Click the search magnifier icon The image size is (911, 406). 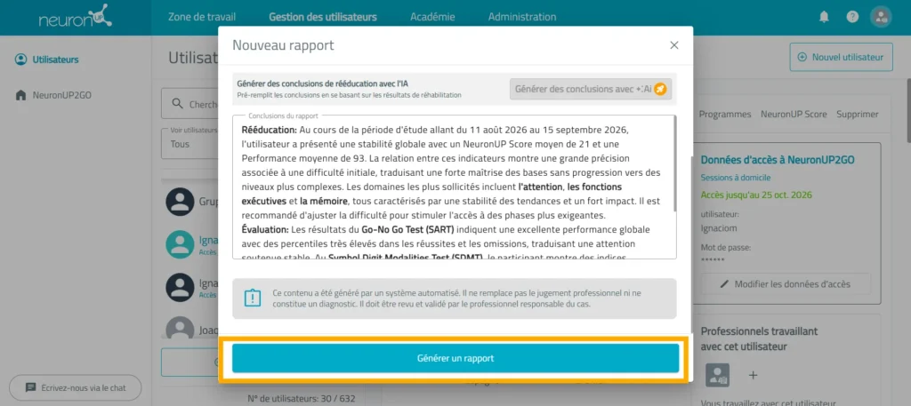pos(178,105)
